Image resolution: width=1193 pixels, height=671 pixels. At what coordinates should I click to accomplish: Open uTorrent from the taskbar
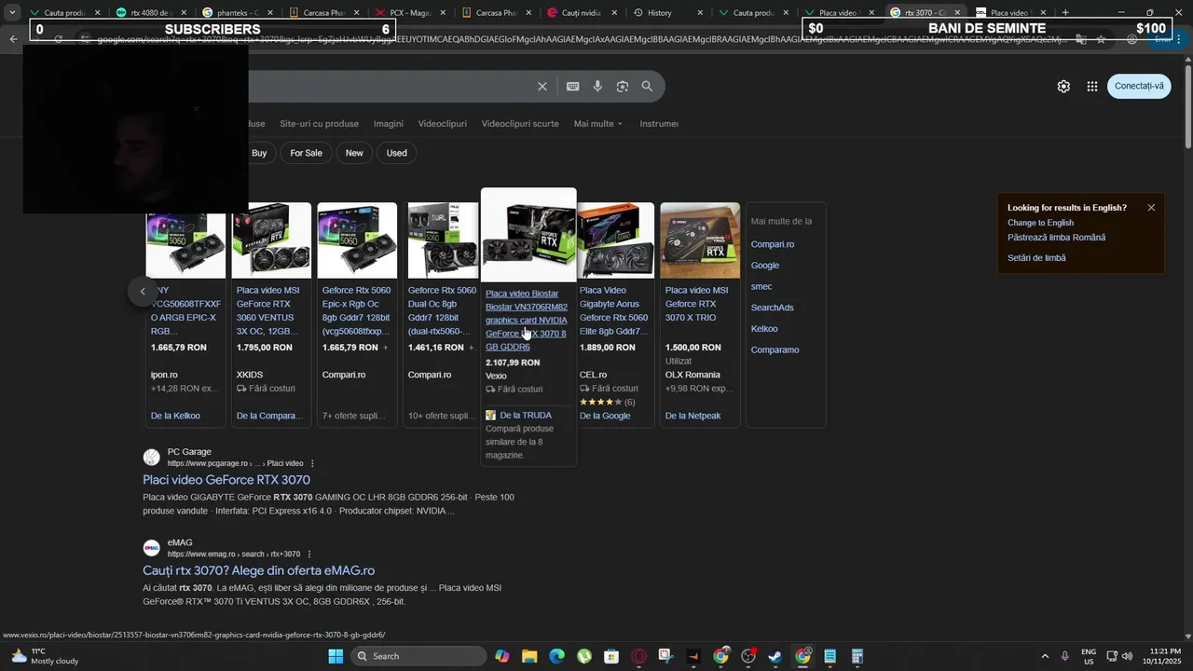click(584, 656)
